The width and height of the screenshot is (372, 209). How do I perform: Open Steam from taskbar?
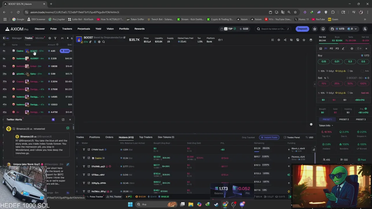(x=216, y=204)
